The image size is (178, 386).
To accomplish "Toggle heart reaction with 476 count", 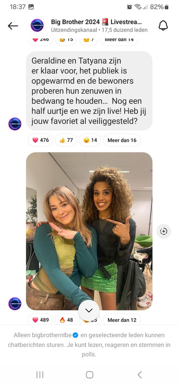I will coord(41,140).
